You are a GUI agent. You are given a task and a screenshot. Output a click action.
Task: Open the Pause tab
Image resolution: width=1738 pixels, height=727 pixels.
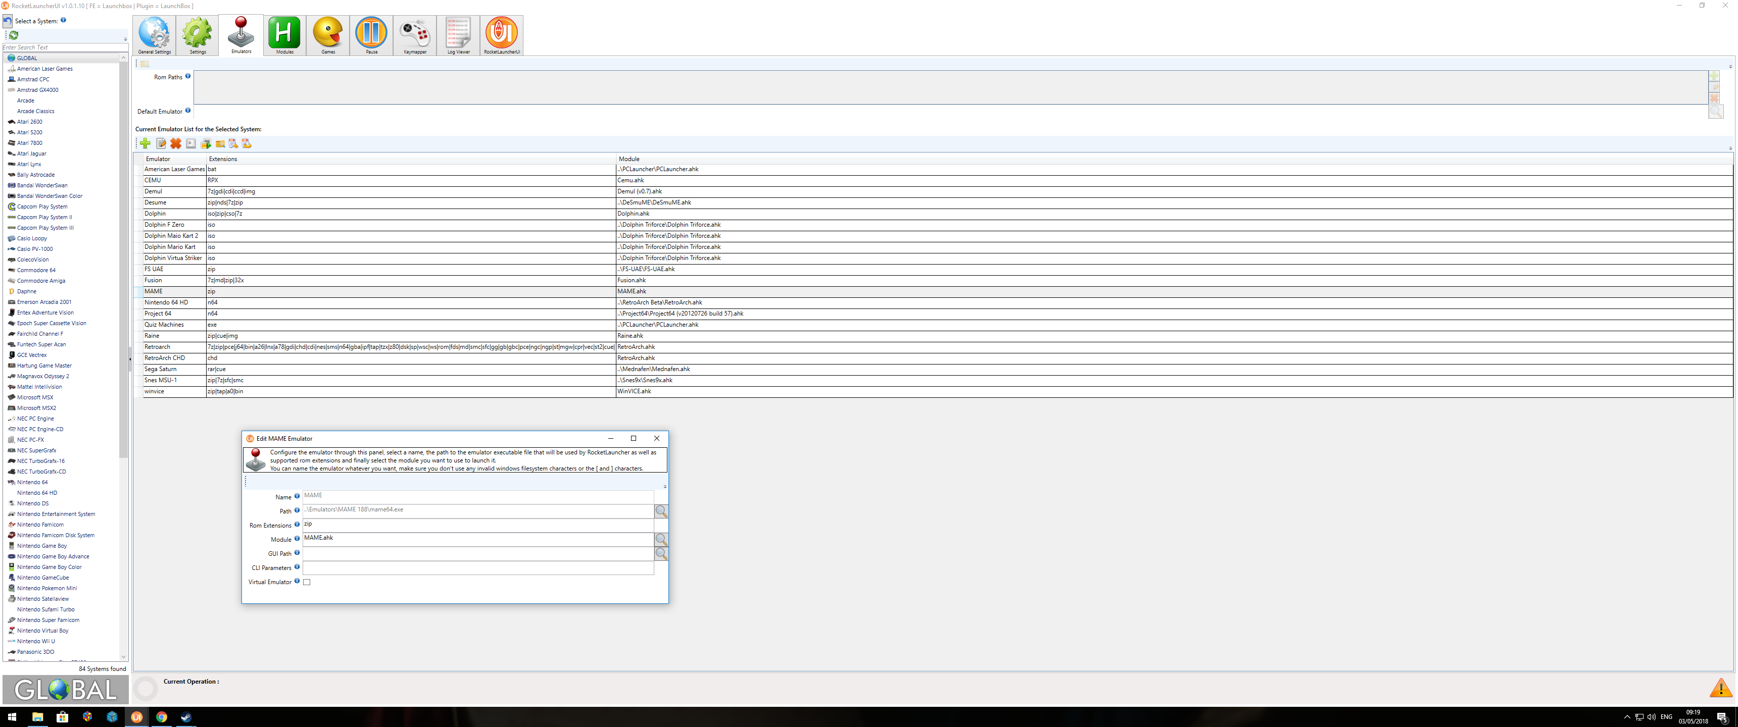(371, 36)
